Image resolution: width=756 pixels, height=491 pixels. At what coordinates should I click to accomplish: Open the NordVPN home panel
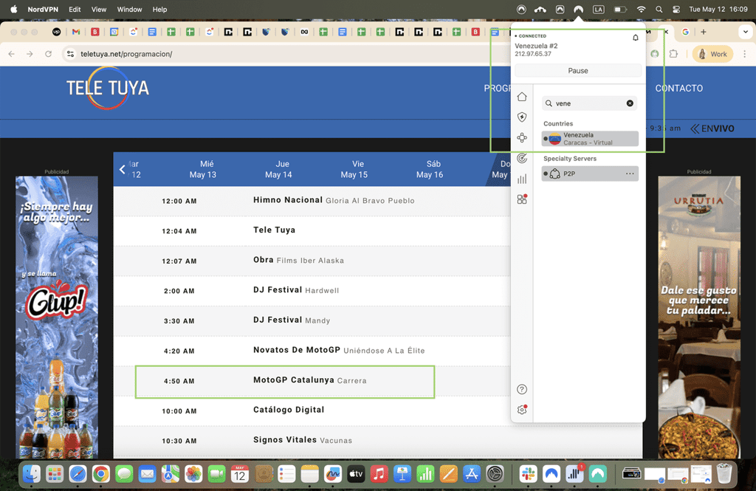(522, 97)
